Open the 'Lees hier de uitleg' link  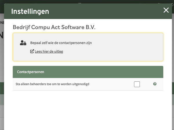[x=49, y=51]
